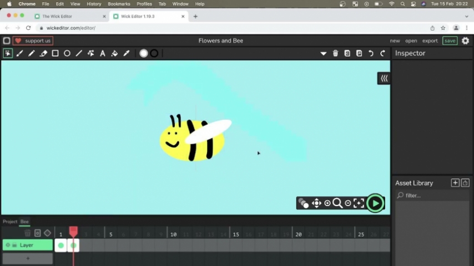Select the Brush tool
474x266 pixels.
coord(19,54)
